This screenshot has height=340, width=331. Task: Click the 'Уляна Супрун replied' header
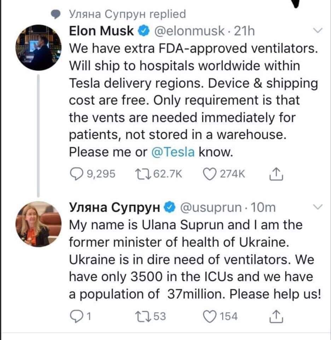[127, 14]
